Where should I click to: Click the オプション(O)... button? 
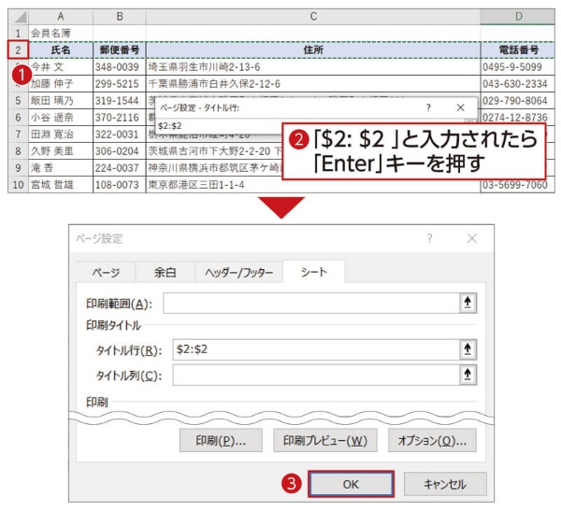pos(432,441)
